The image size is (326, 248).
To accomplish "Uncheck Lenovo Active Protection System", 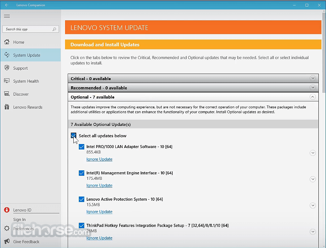I will coord(82,199).
